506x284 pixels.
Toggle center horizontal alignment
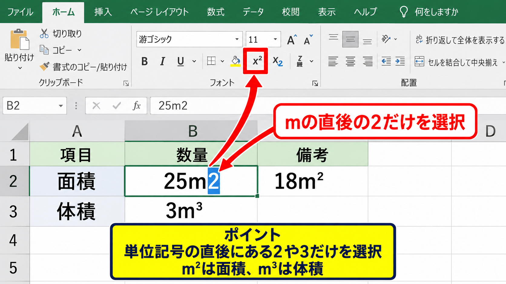click(350, 61)
